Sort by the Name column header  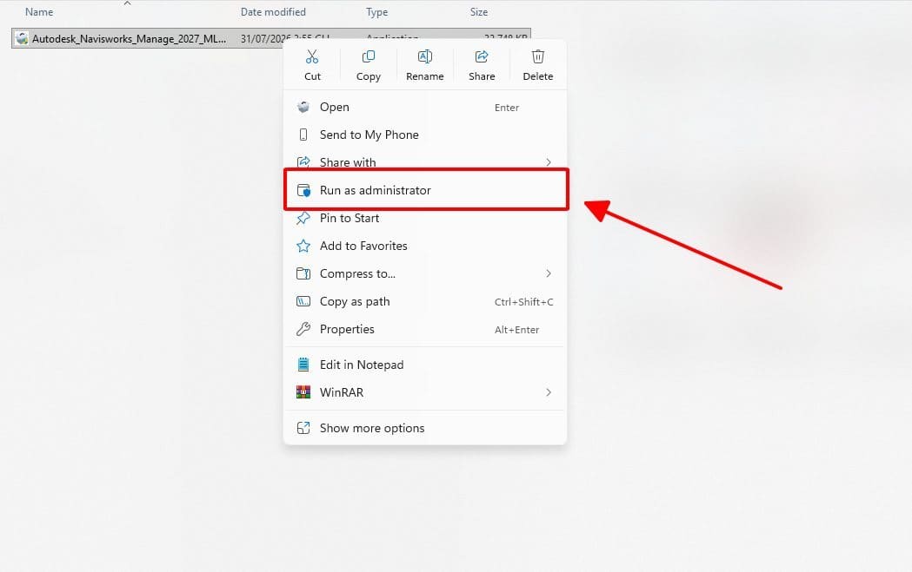39,11
